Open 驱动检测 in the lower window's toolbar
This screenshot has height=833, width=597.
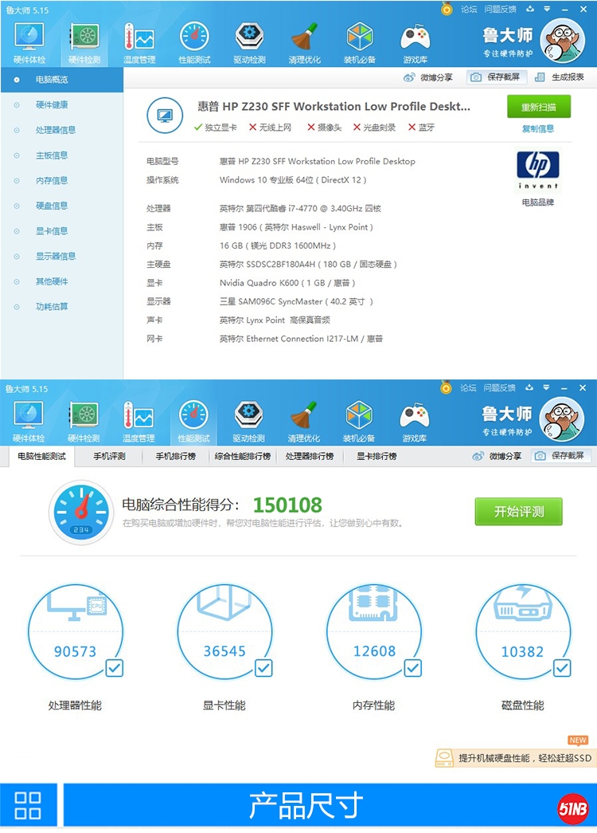click(249, 422)
